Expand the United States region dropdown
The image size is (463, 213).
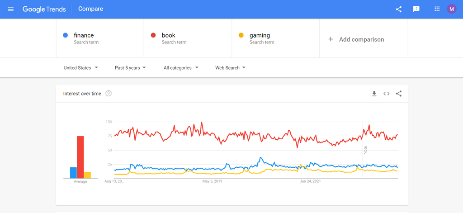[80, 68]
